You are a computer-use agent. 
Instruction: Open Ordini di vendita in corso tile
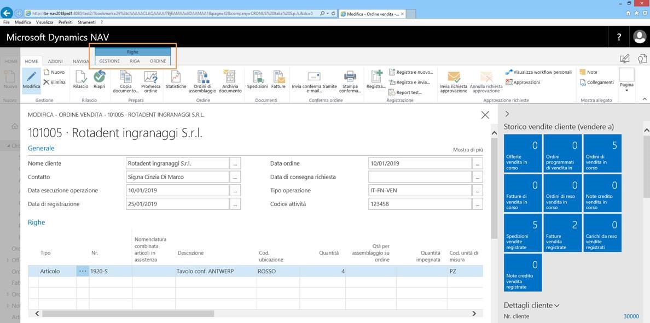(602, 154)
